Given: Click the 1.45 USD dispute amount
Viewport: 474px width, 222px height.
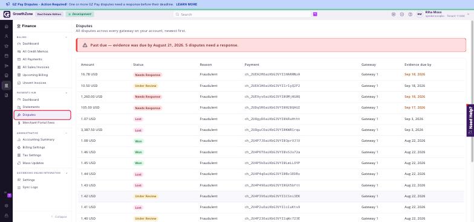Looking at the screenshot, I should click(x=88, y=163).
